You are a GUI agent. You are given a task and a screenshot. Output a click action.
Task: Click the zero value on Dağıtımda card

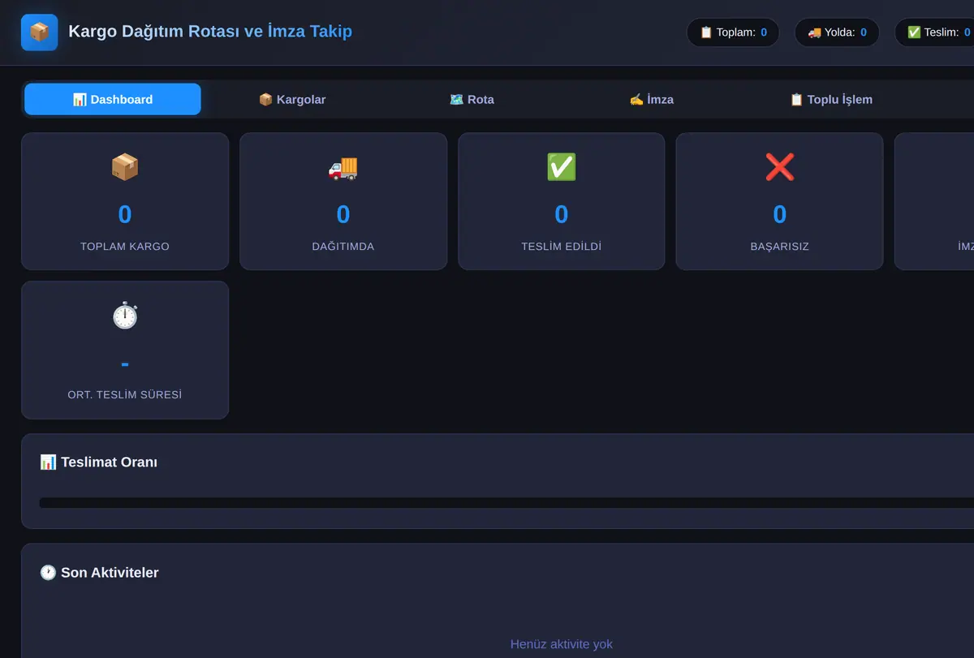point(343,214)
